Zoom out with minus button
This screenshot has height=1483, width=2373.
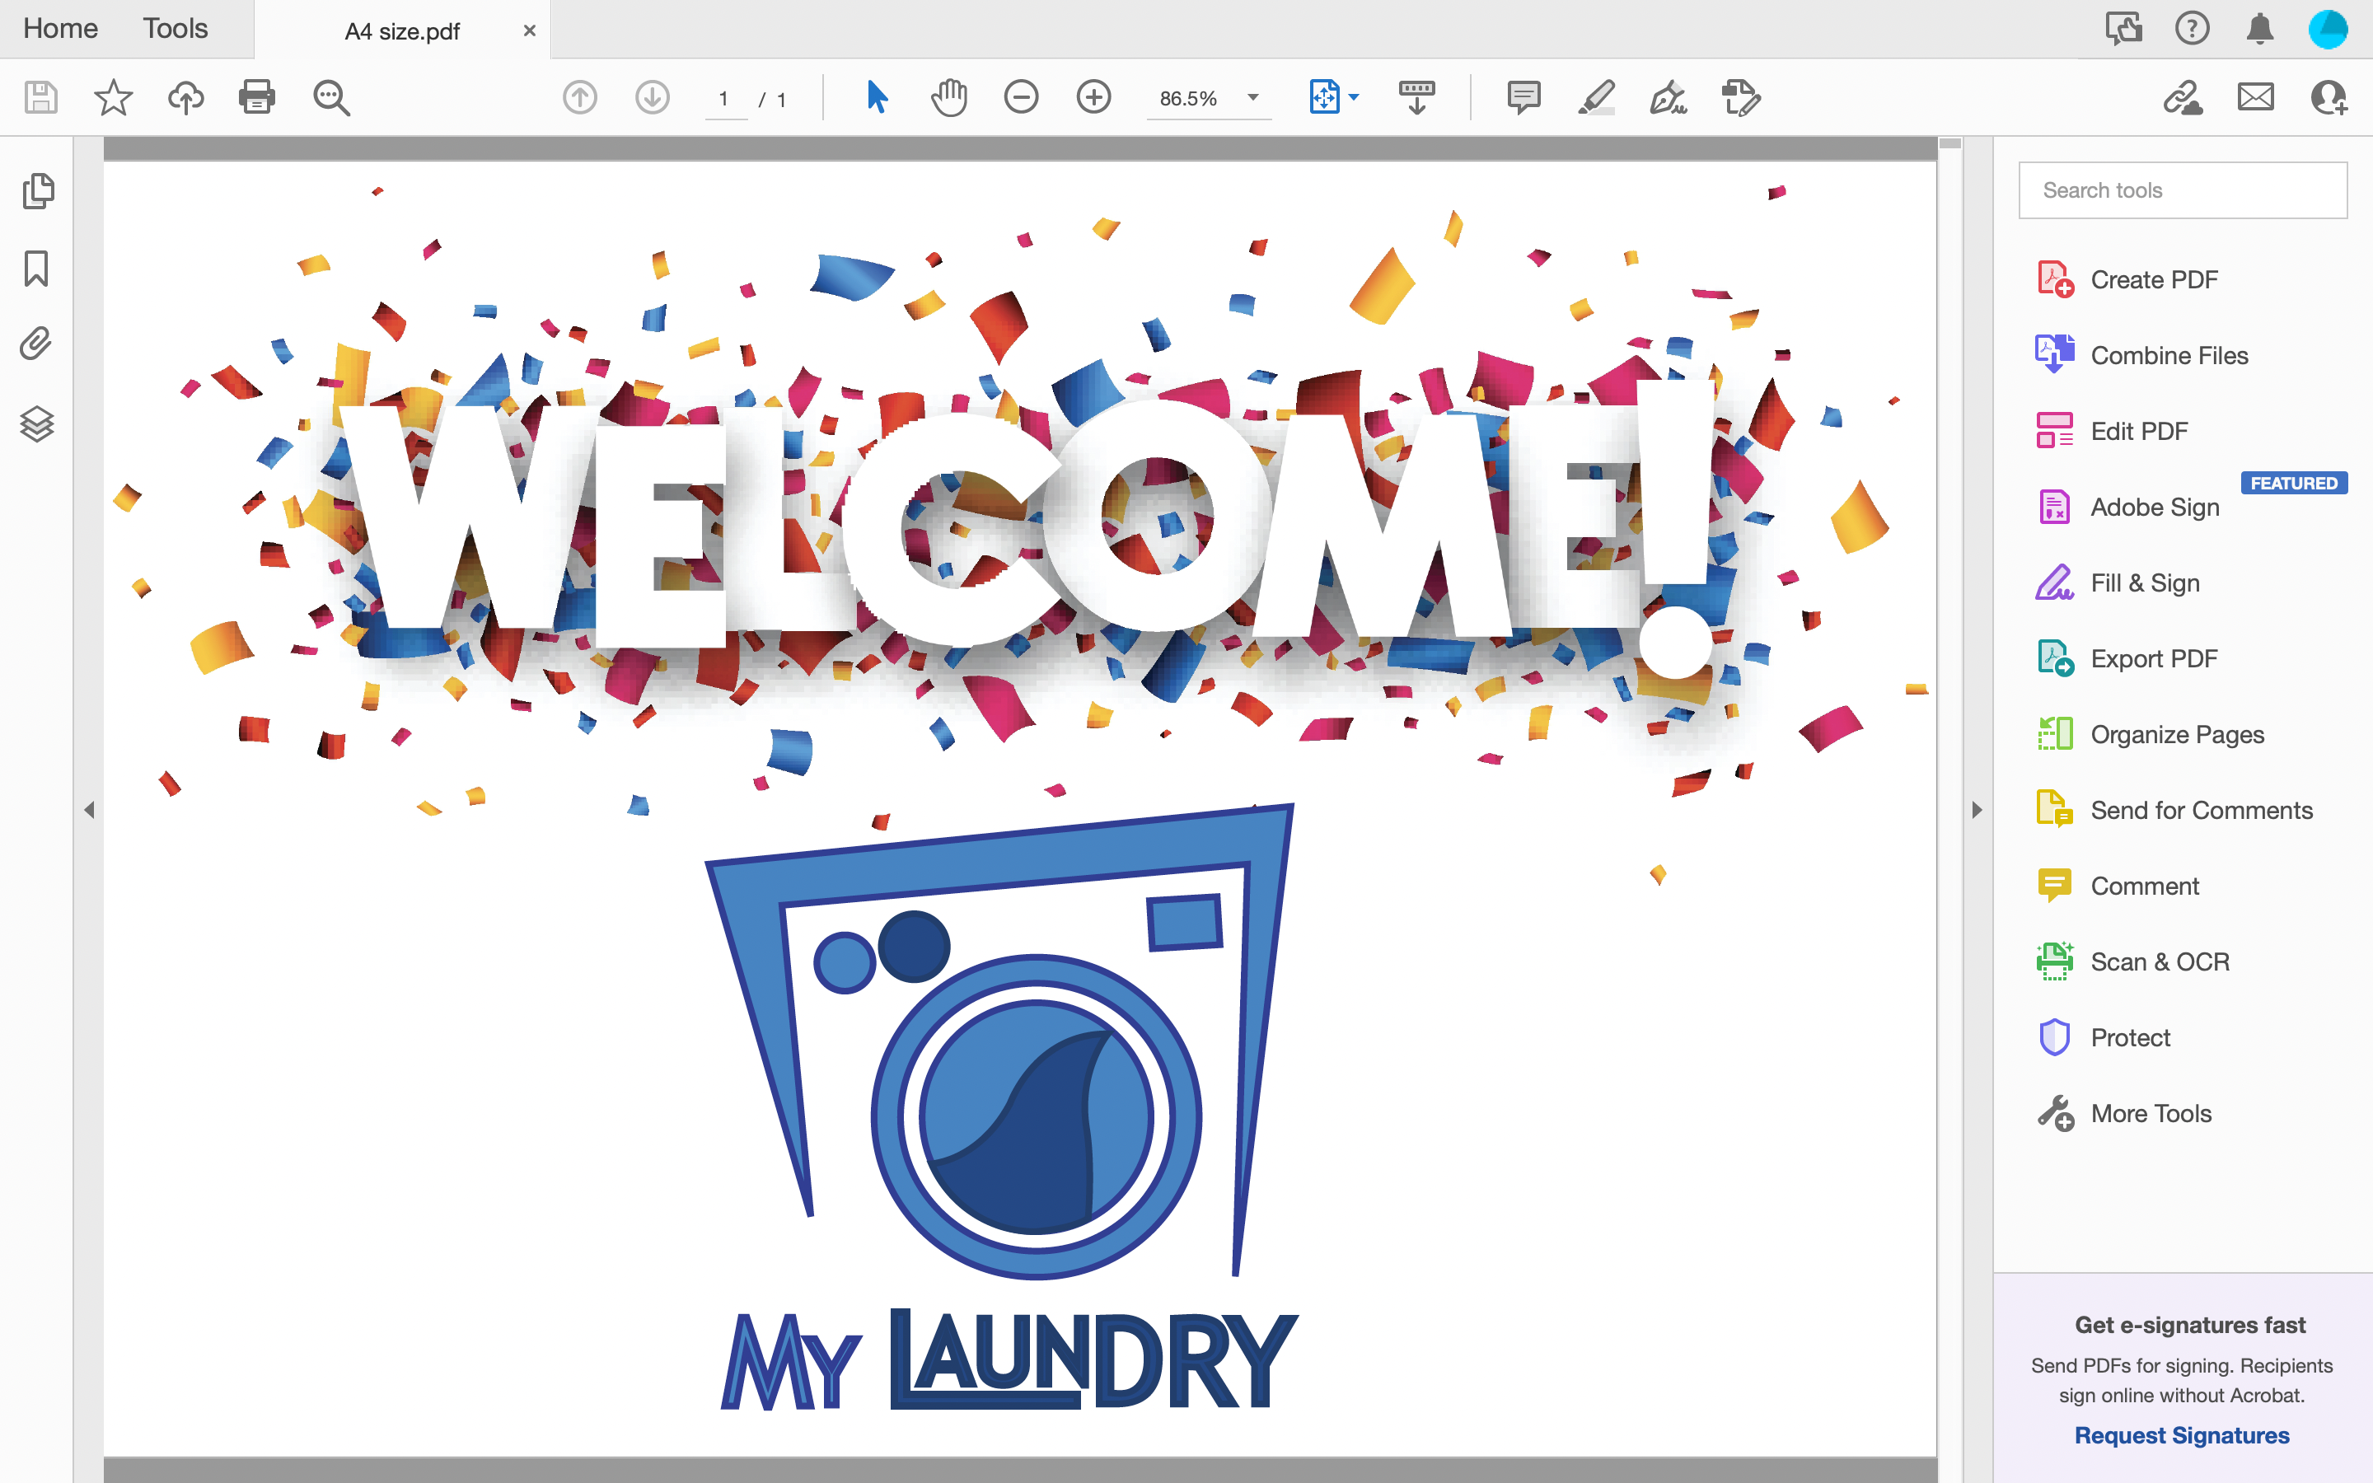tap(1021, 97)
